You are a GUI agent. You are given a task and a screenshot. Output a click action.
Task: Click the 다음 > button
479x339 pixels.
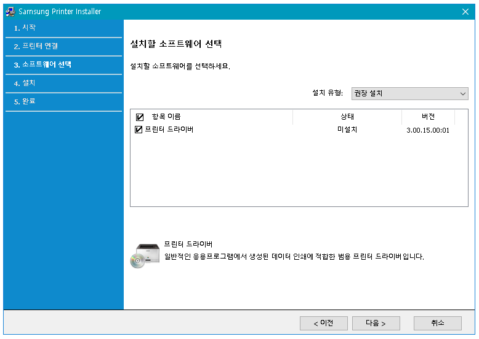point(376,323)
